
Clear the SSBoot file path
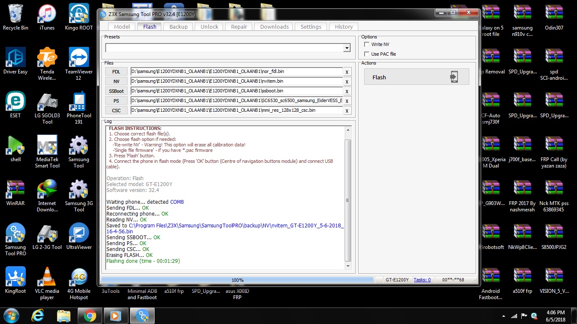[x=347, y=92]
